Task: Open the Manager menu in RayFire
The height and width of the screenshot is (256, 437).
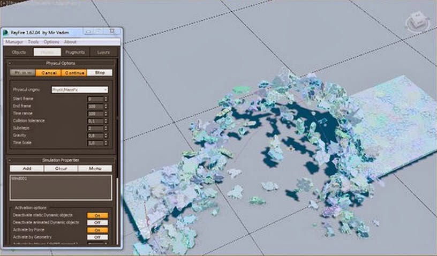Action: pos(14,42)
